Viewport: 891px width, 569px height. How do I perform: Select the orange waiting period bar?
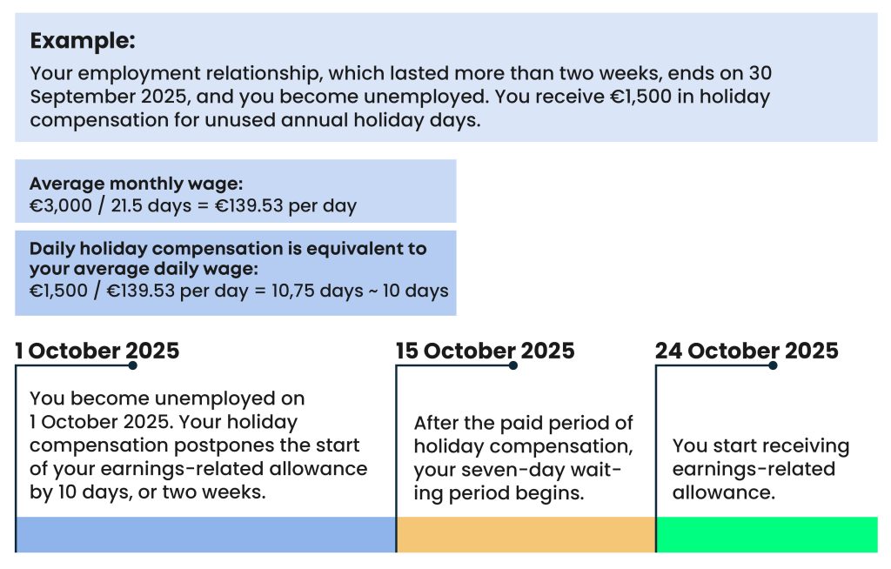[x=526, y=534]
